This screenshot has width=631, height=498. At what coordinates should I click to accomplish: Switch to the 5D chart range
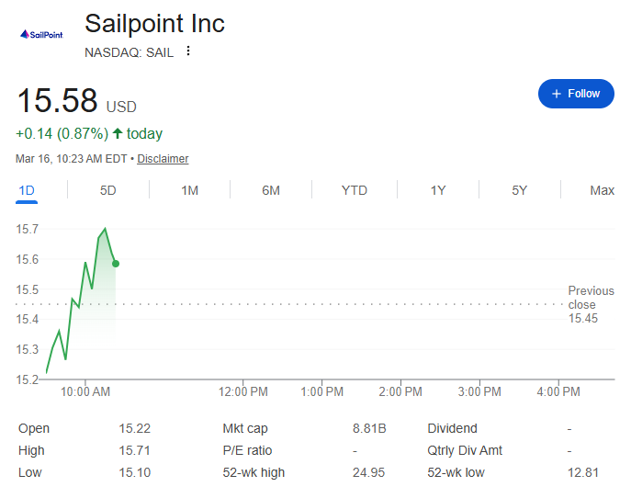[x=108, y=190]
